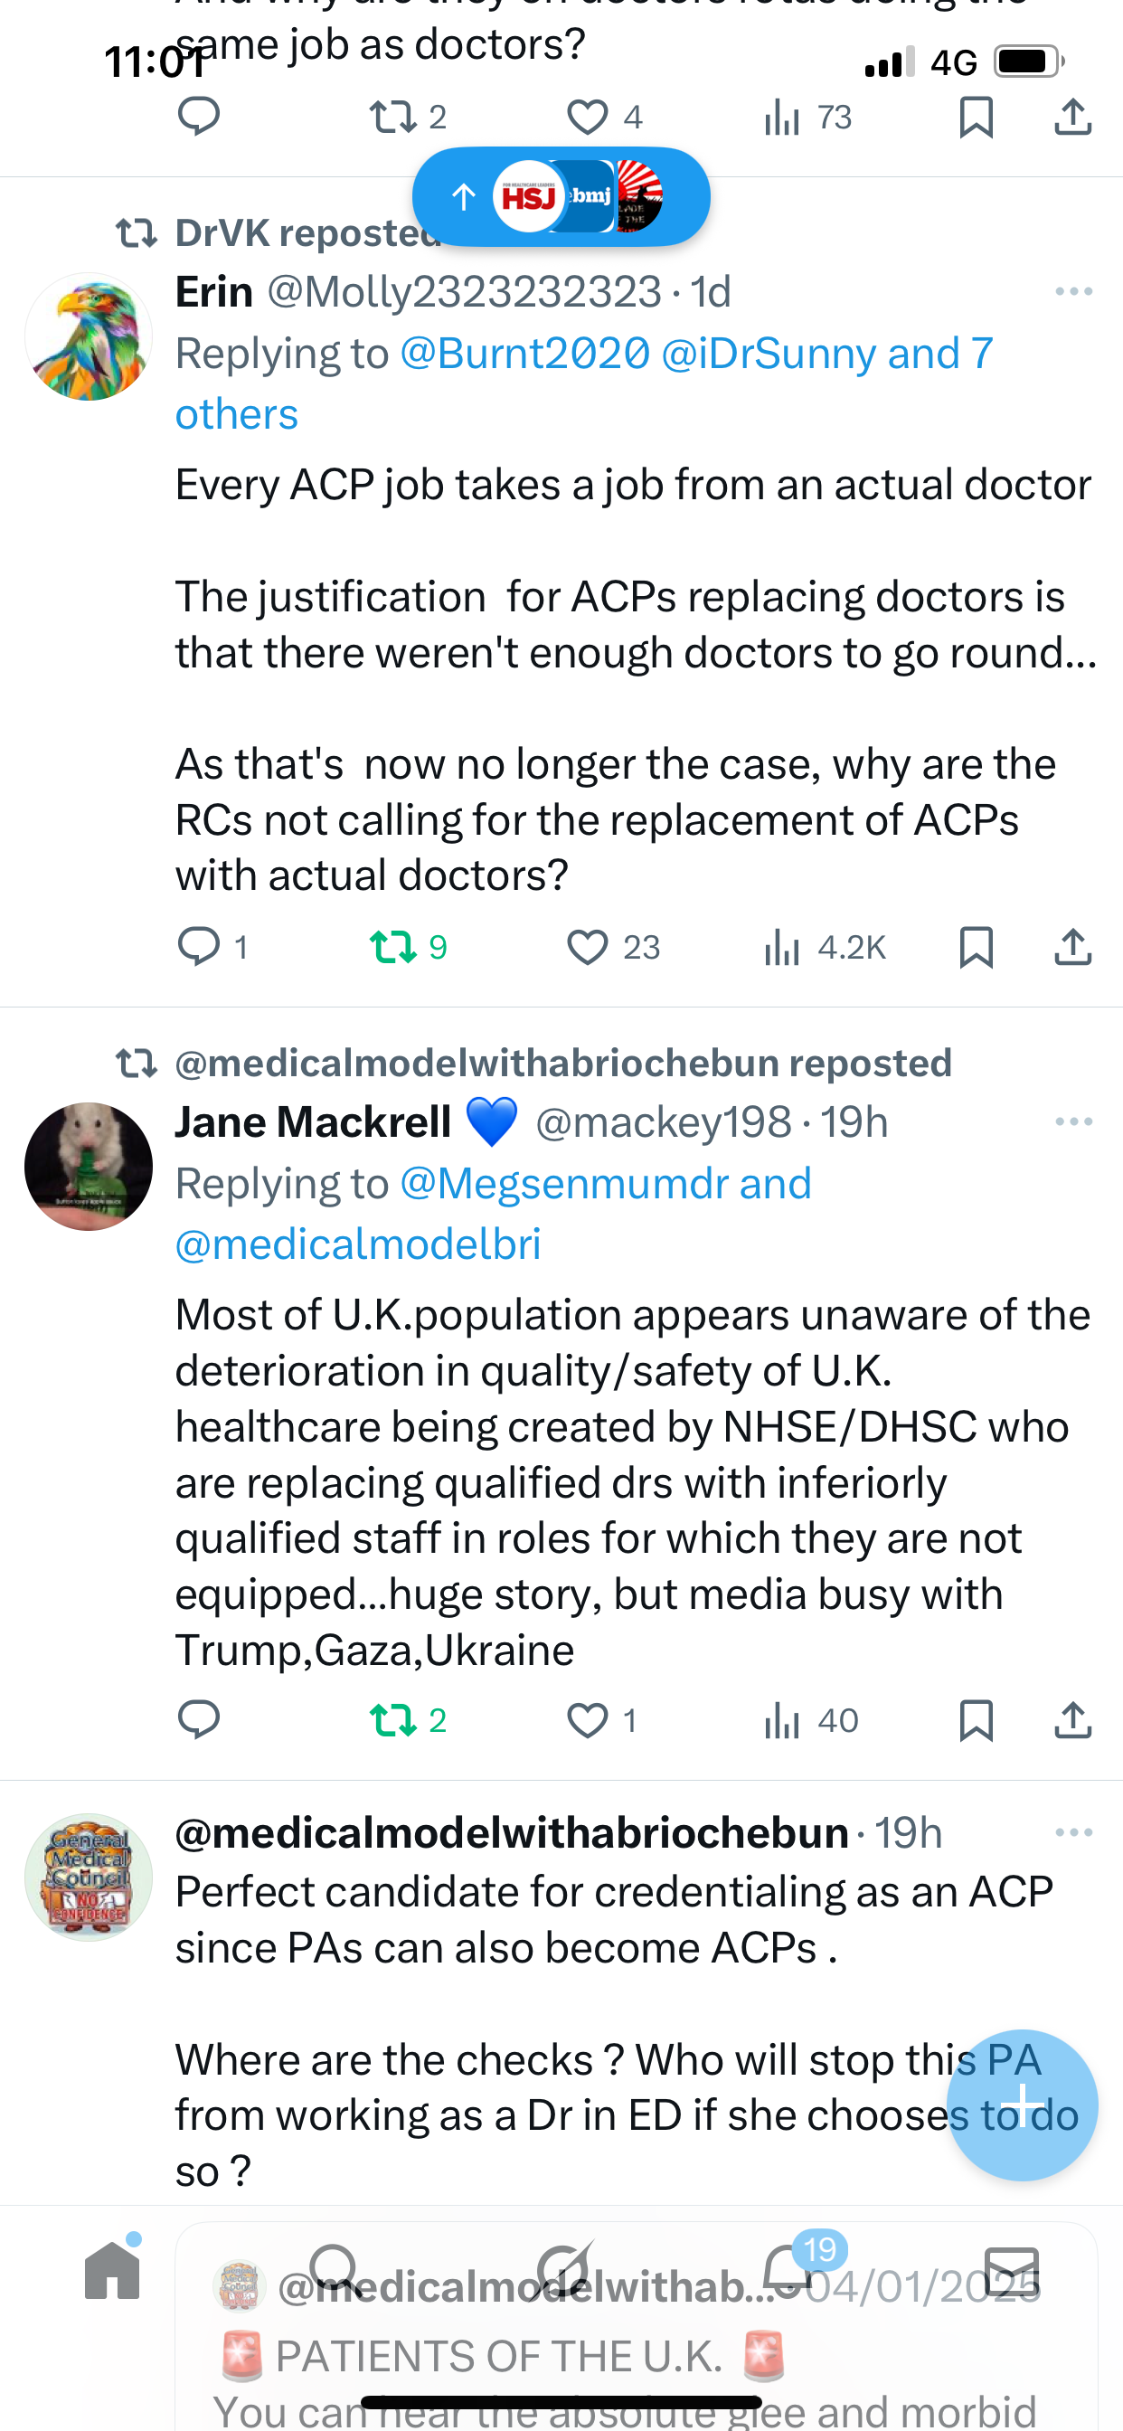Undo repost on Erin's tweet
The image size is (1123, 2431).
(392, 947)
